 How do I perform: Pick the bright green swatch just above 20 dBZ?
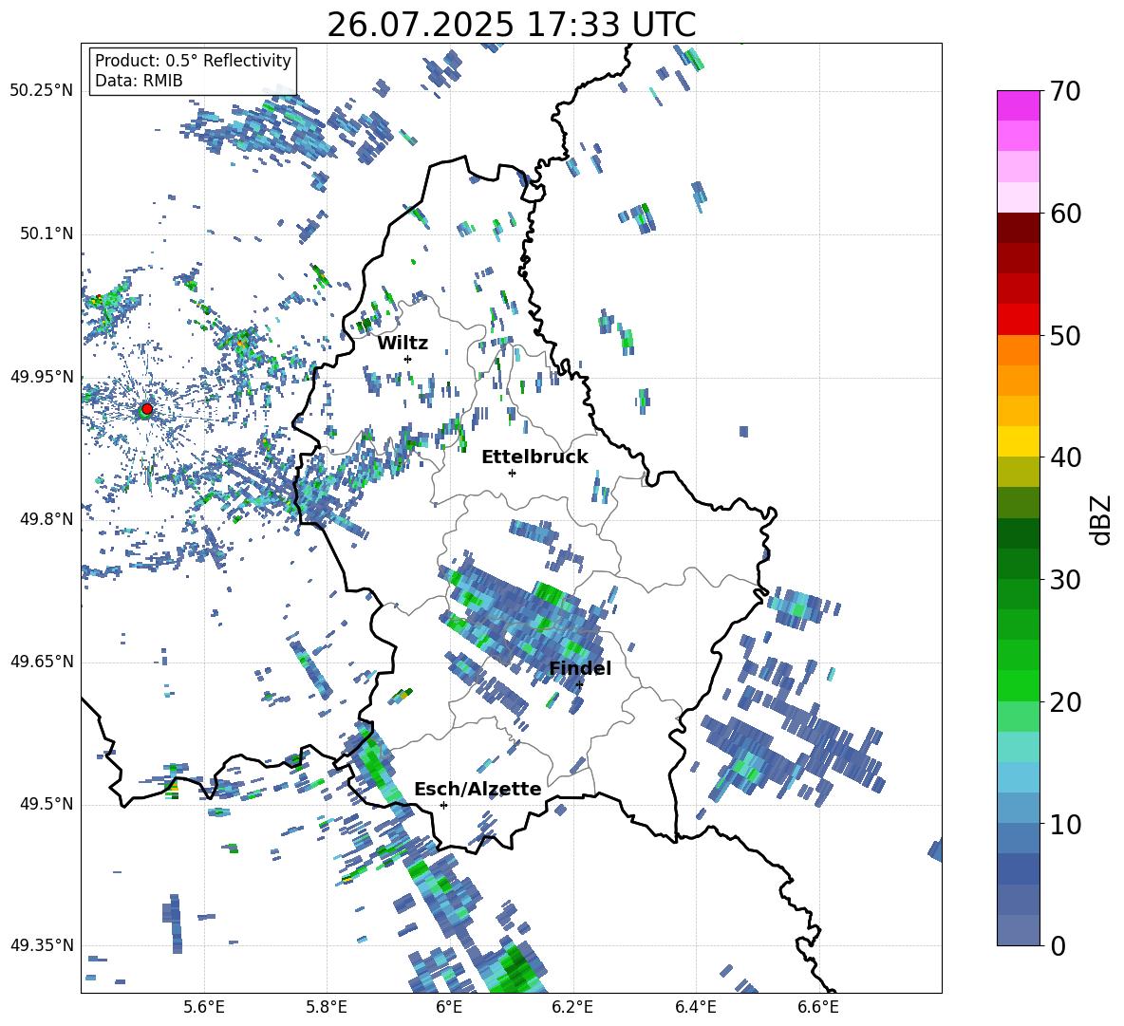point(1018,685)
